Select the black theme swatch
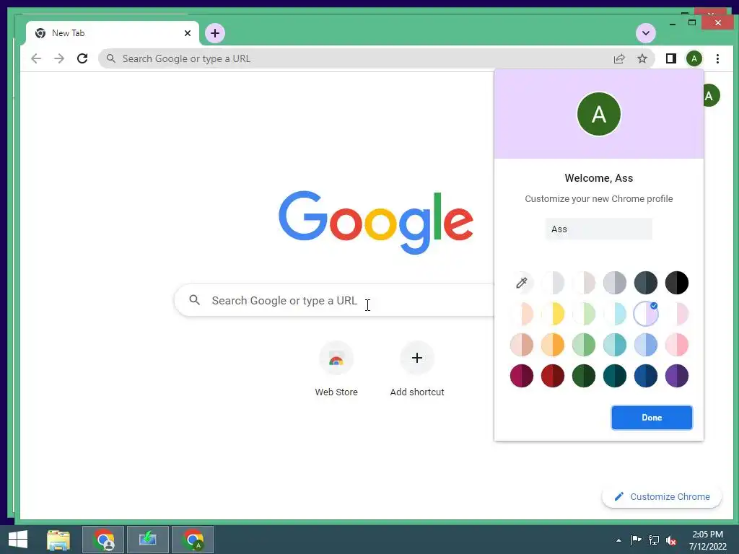This screenshot has height=554, width=739. click(677, 283)
